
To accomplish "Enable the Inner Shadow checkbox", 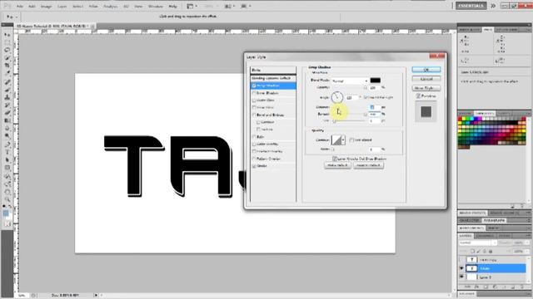I will [x=254, y=93].
